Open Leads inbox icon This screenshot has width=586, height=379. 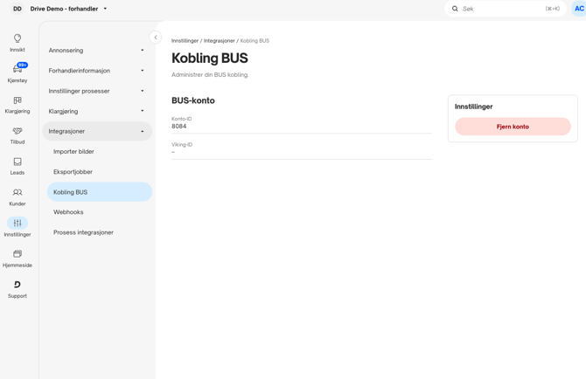(x=17, y=162)
